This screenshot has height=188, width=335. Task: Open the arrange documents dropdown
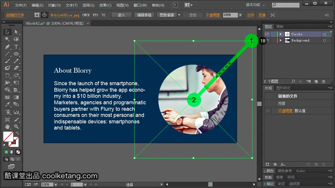[x=188, y=5]
